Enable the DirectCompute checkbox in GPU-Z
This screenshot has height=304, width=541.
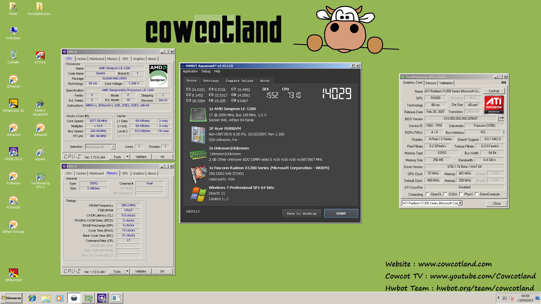click(477, 194)
